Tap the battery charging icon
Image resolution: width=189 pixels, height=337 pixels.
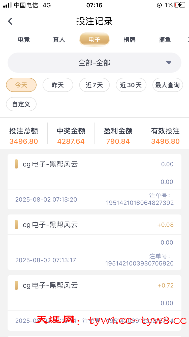[x=180, y=5]
